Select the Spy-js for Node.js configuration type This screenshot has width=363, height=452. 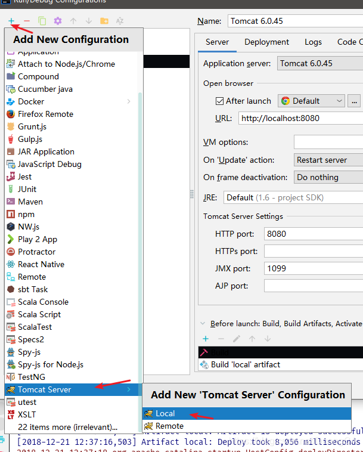coord(72,365)
